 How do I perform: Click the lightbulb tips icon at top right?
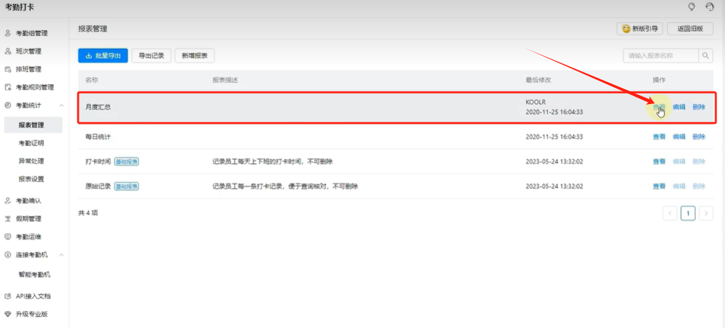(691, 7)
